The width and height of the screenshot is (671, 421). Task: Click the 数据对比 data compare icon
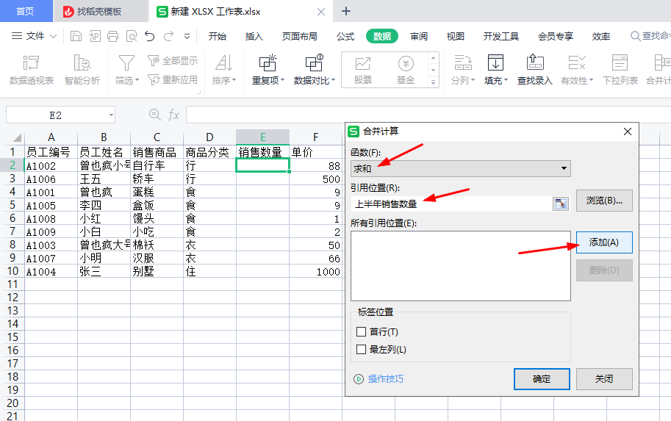pos(314,63)
